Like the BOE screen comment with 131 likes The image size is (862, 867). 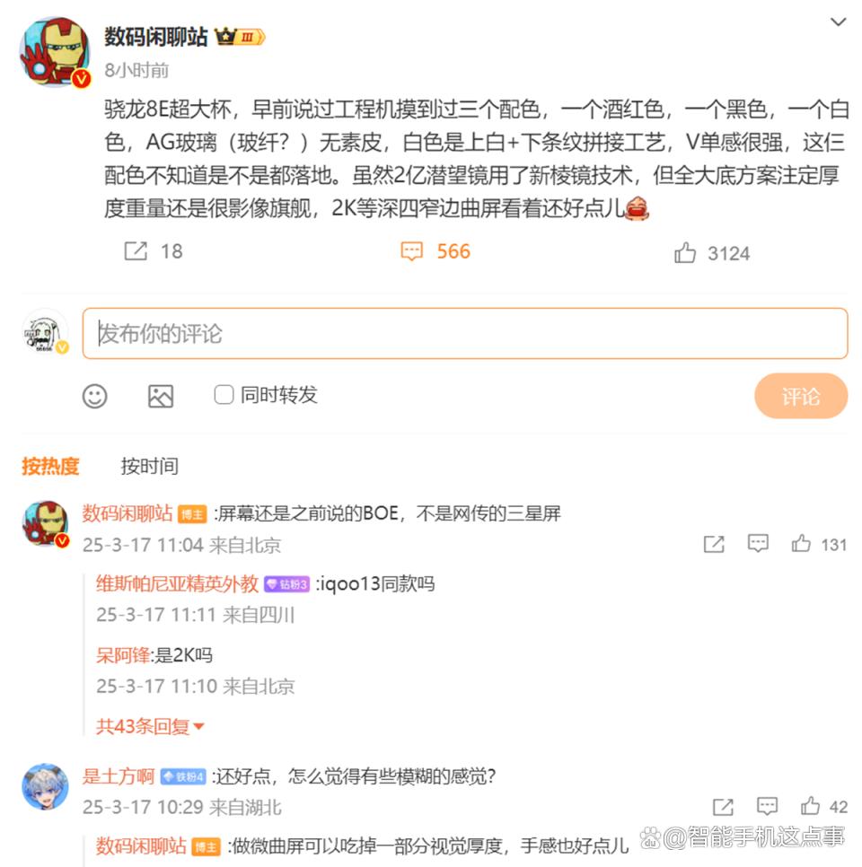[x=801, y=544]
